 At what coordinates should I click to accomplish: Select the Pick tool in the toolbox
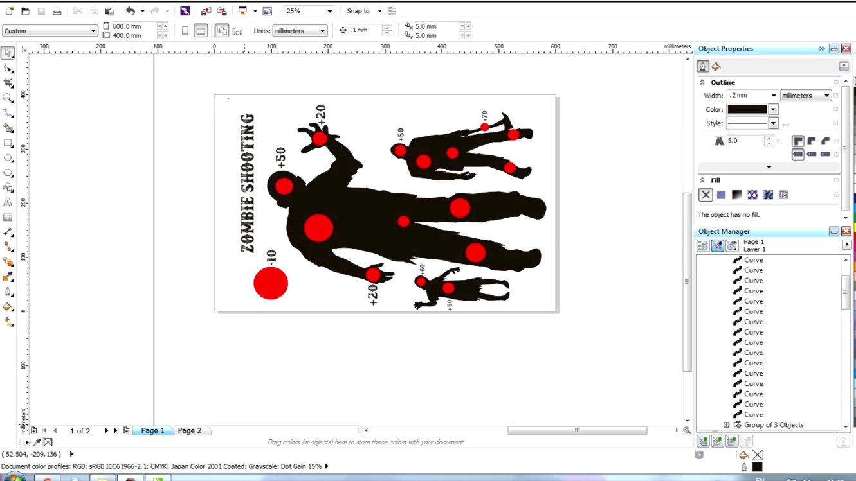coord(8,53)
